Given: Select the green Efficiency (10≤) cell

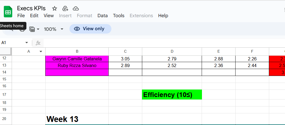Looking at the screenshot, I should (172, 95).
